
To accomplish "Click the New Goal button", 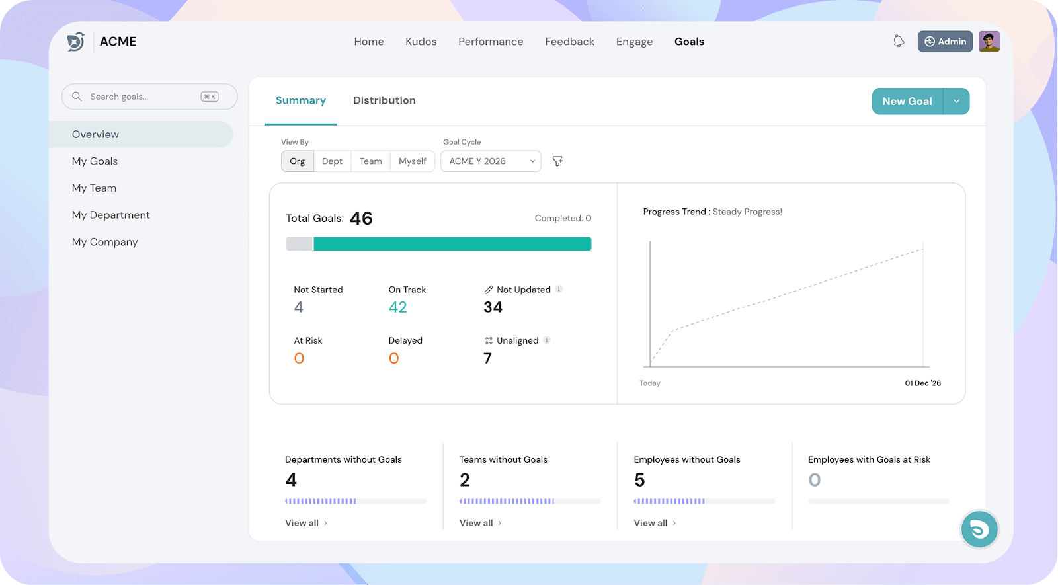I will pos(907,101).
